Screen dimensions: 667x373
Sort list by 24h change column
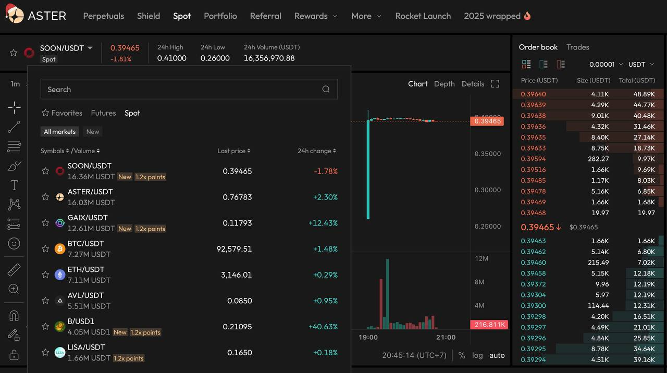[316, 151]
